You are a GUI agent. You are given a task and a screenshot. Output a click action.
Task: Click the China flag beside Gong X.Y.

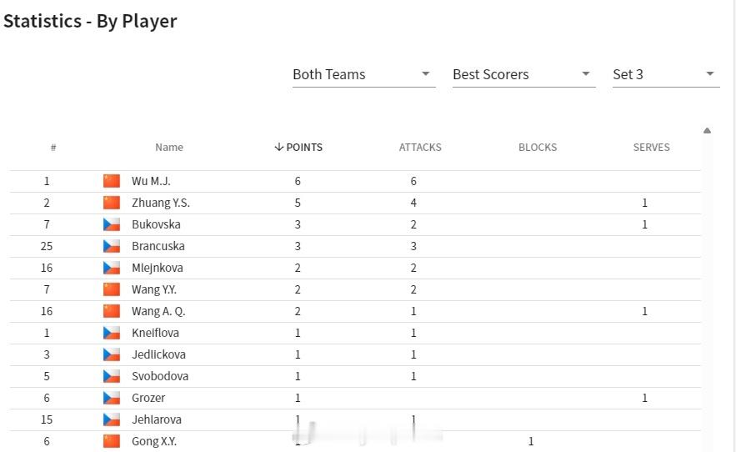112,441
